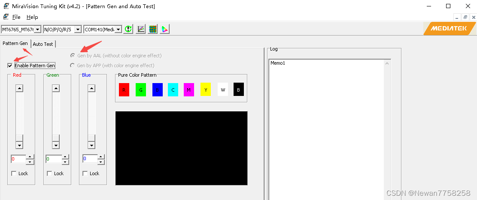The image size is (477, 200).
Task: Pick the white W pure color pattern
Action: [x=223, y=90]
